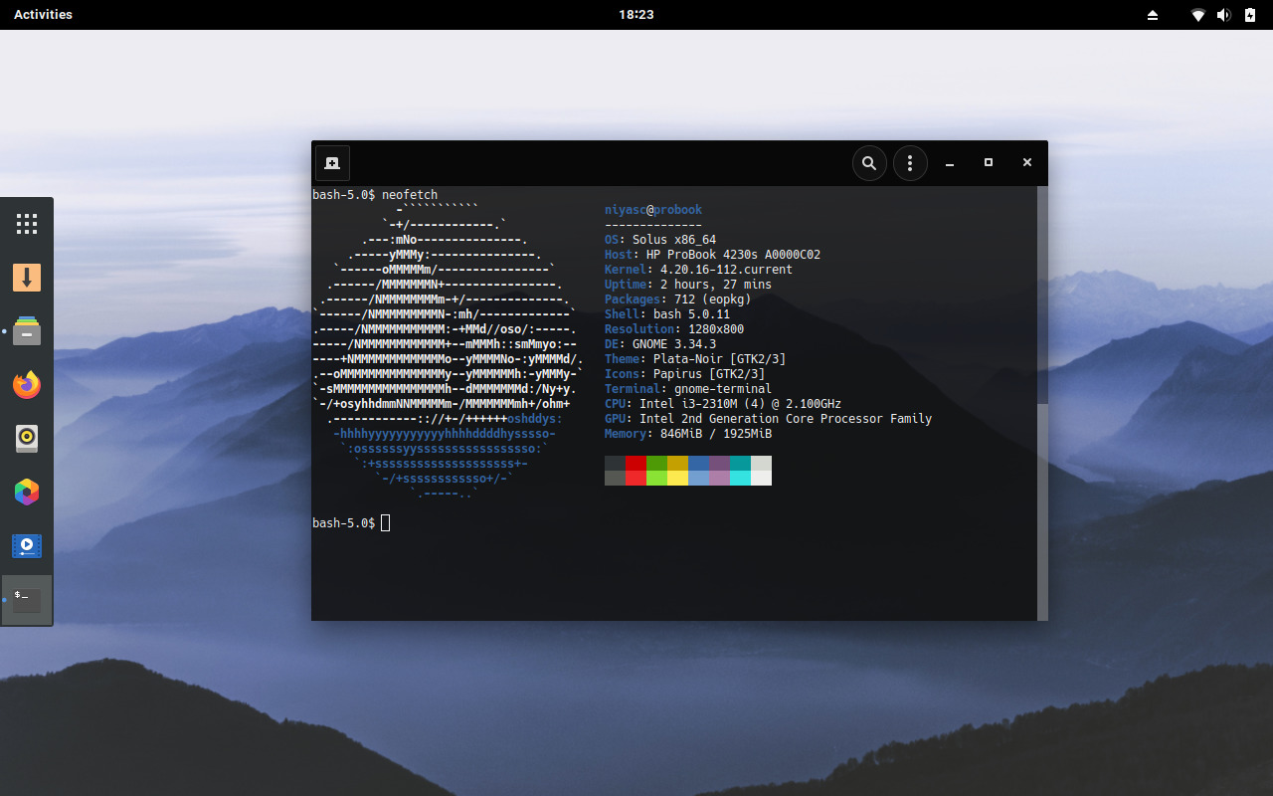
Task: Open the terminal hamburger menu
Action: 910,163
